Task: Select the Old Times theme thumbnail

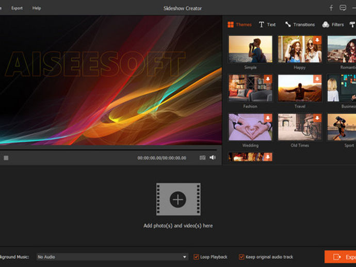Action: tap(300, 127)
